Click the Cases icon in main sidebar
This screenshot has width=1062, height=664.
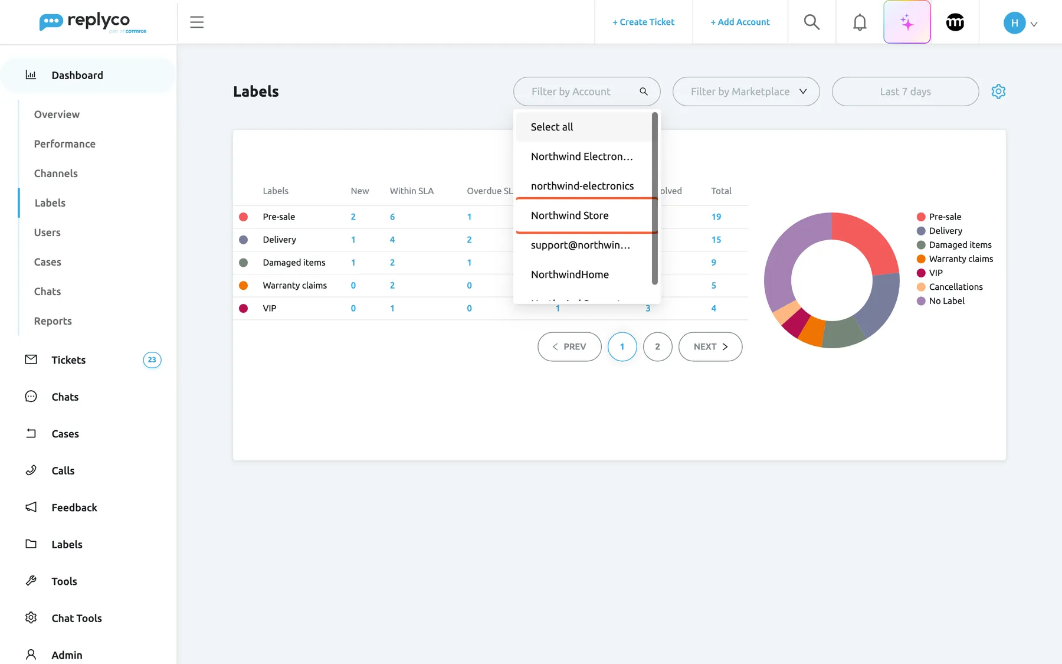coord(31,433)
